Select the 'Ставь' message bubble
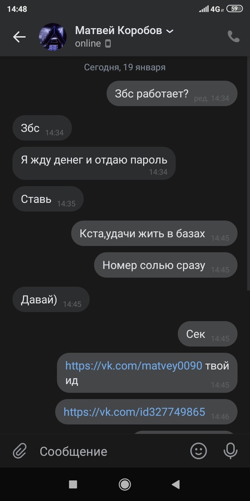The height and width of the screenshot is (501, 250). click(48, 199)
